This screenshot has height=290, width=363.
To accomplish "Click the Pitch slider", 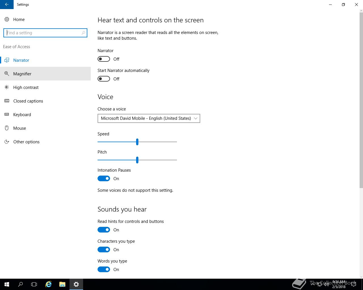I will tap(137, 160).
